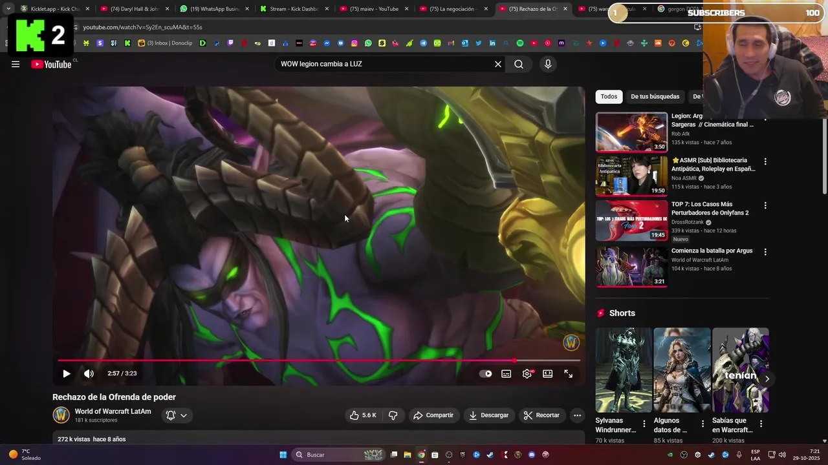The width and height of the screenshot is (828, 465).
Task: Open the taskbar volume speaker icon
Action: click(782, 455)
